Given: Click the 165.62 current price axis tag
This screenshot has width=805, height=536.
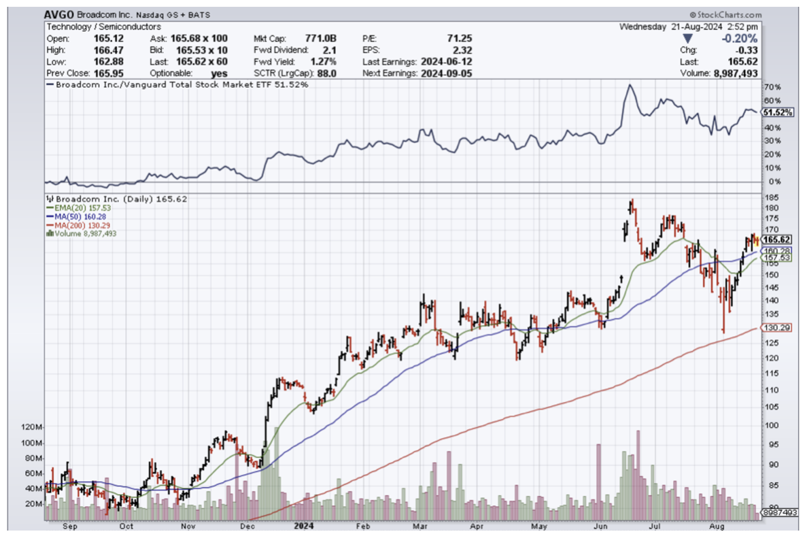Looking at the screenshot, I should click(x=778, y=239).
